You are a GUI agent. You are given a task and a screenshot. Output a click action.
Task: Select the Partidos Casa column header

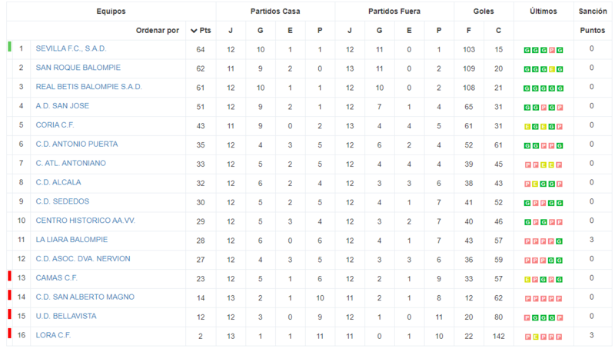point(275,12)
